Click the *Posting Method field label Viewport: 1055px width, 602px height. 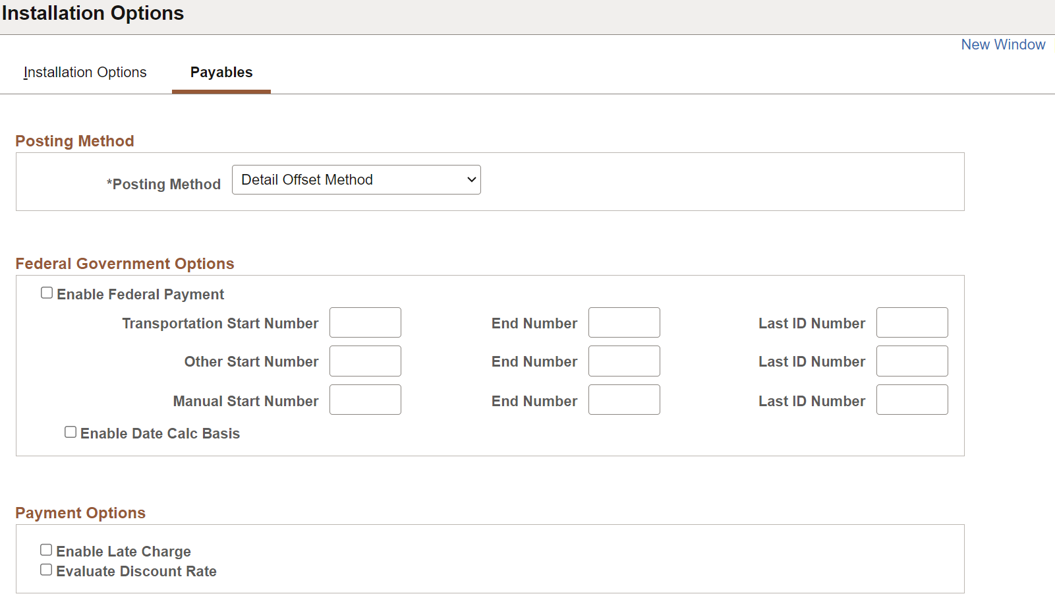163,185
